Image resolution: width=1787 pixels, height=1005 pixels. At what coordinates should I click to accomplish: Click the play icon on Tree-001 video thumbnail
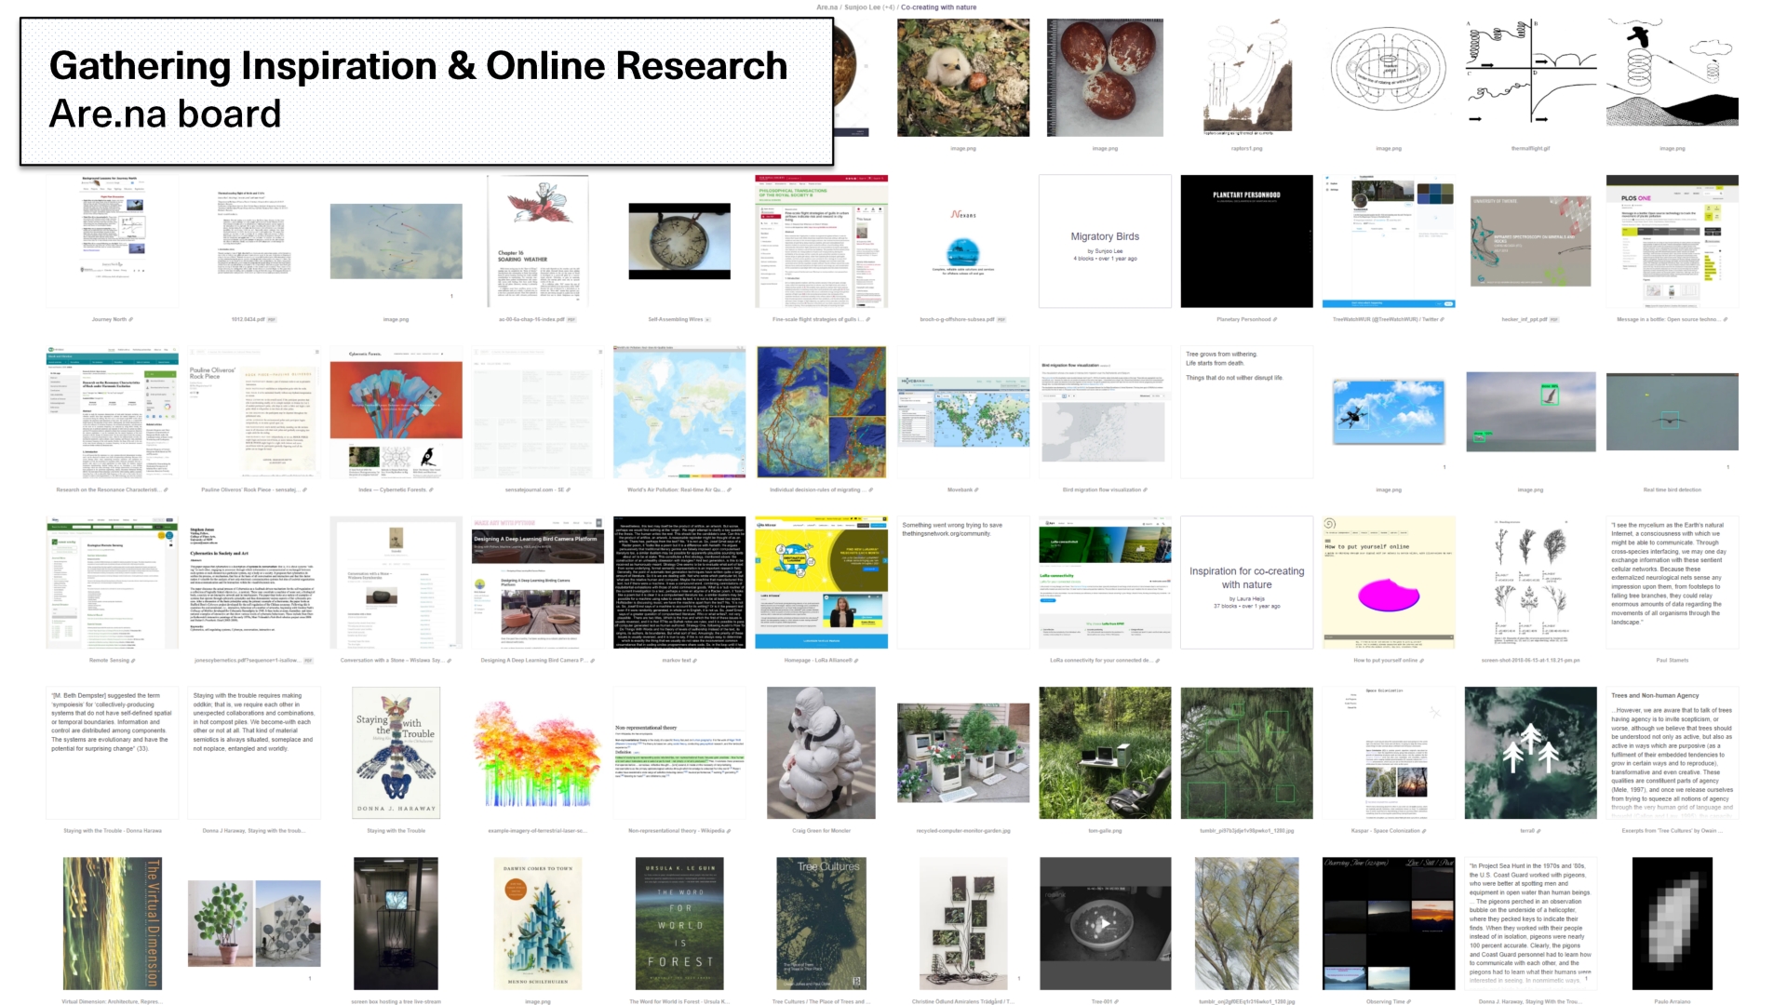click(1104, 924)
